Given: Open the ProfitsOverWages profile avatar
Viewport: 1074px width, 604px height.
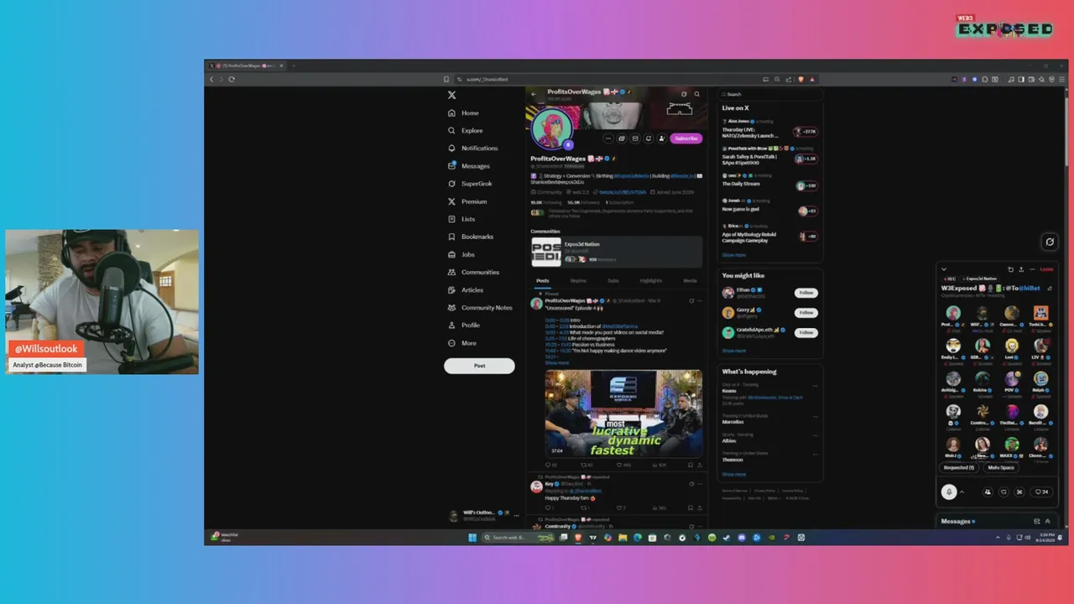Looking at the screenshot, I should 552,129.
